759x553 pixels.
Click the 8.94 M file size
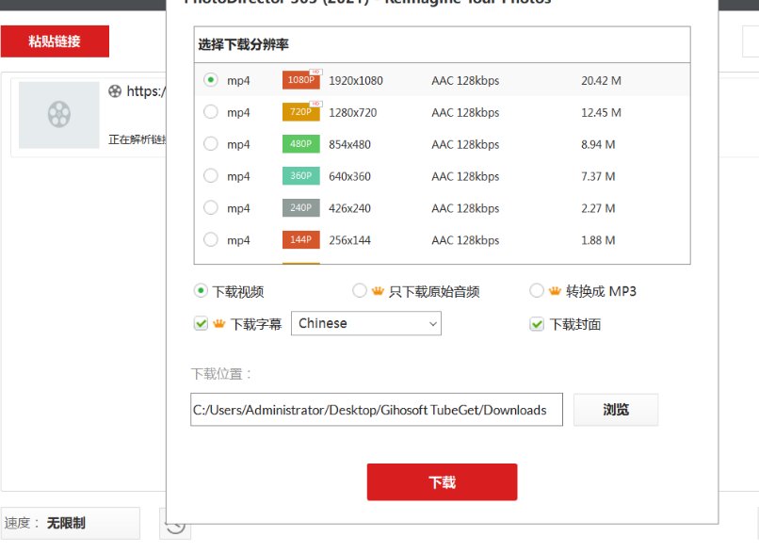point(598,144)
